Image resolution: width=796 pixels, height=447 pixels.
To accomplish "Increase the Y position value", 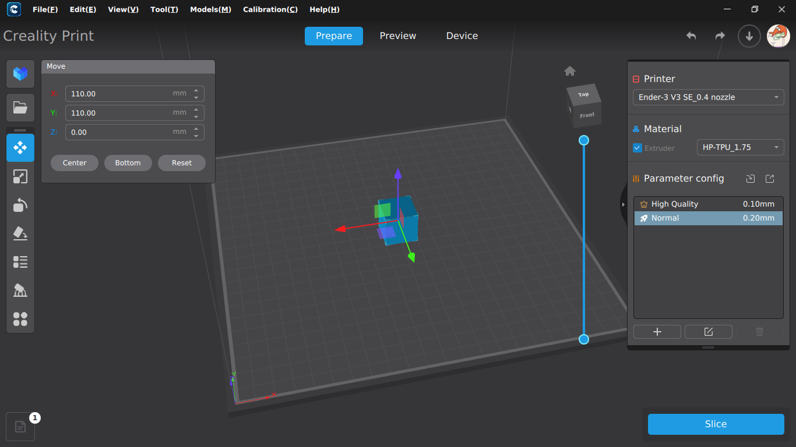I will (x=196, y=109).
